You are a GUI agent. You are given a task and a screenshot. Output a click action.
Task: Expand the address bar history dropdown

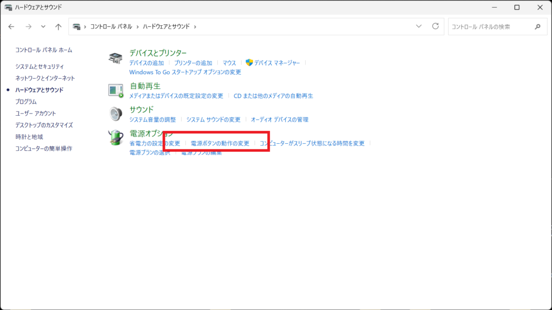419,26
